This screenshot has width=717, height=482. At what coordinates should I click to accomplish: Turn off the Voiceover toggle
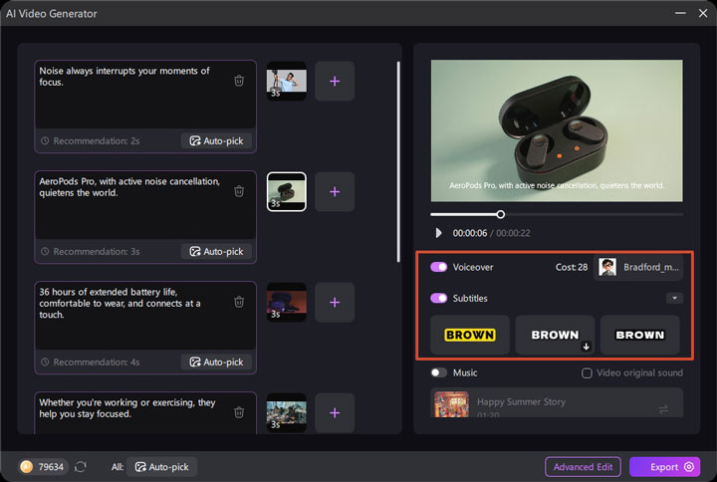pos(438,267)
